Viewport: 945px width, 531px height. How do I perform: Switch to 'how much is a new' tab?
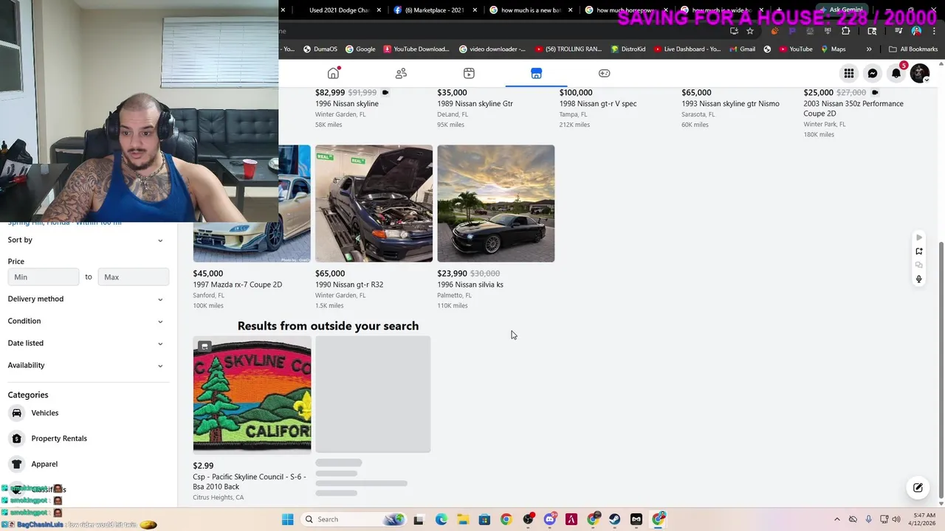click(x=529, y=10)
